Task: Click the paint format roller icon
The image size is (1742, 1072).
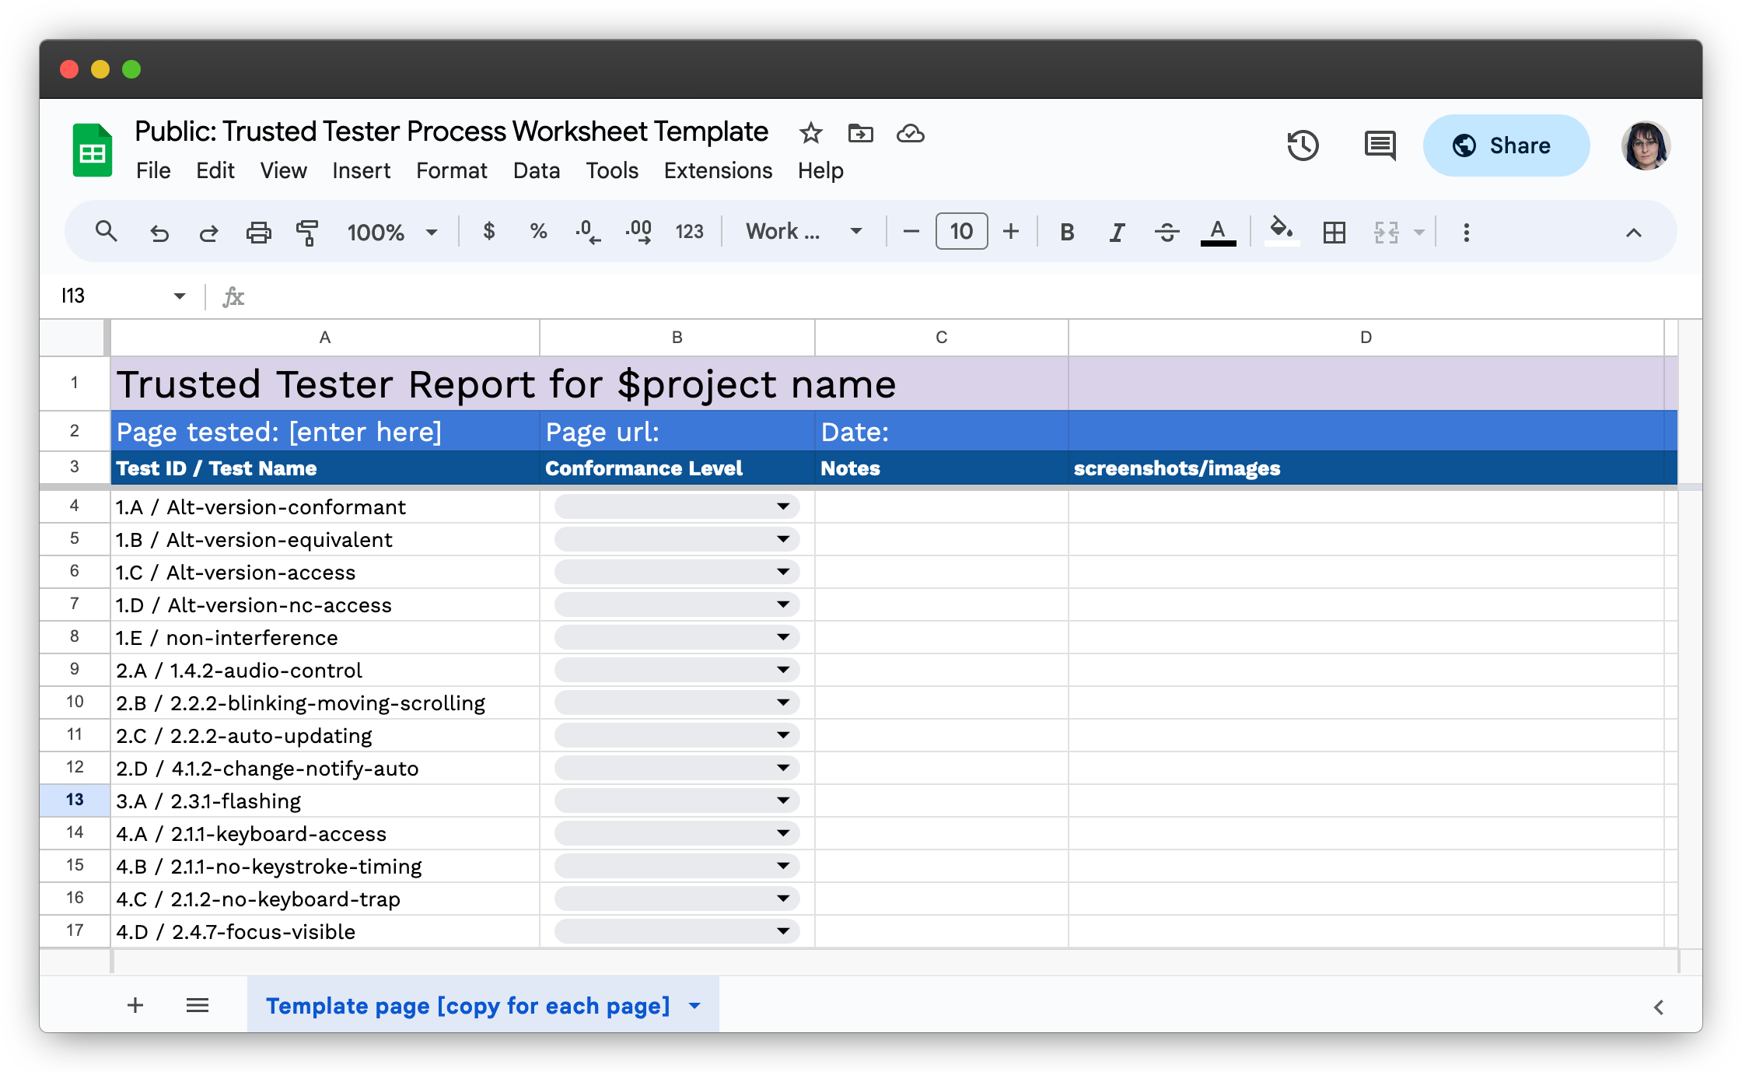Action: [307, 232]
